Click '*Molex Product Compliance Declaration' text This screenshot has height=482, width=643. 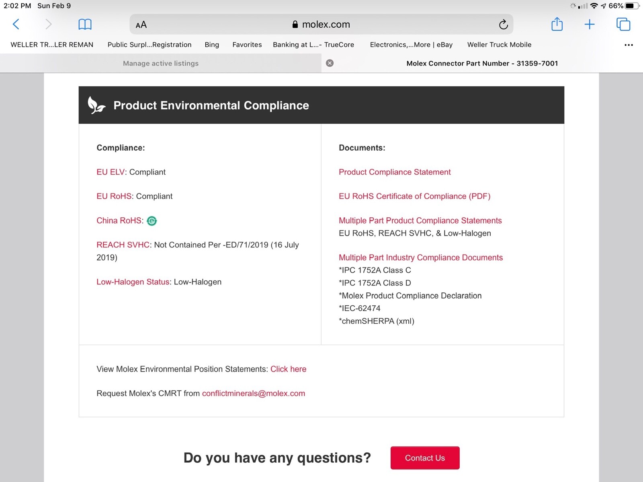410,296
